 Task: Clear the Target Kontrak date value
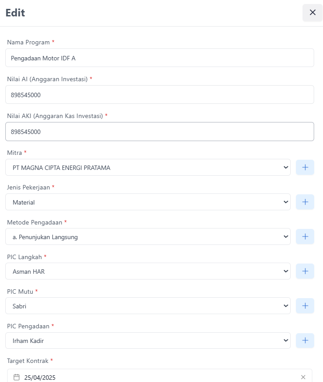point(303,377)
